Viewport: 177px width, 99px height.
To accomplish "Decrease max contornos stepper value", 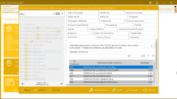I will 154,47.
